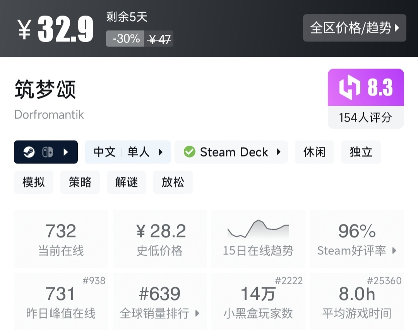418x330 pixels.
Task: Open 全区价格/趋势 price trend button
Action: pos(355,28)
